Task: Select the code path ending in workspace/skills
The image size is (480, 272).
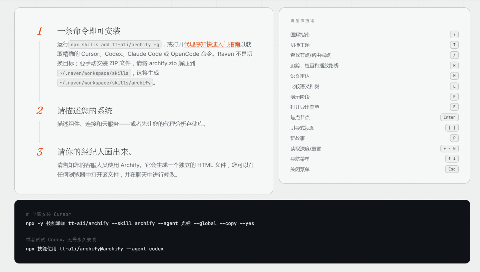Action: pos(94,73)
